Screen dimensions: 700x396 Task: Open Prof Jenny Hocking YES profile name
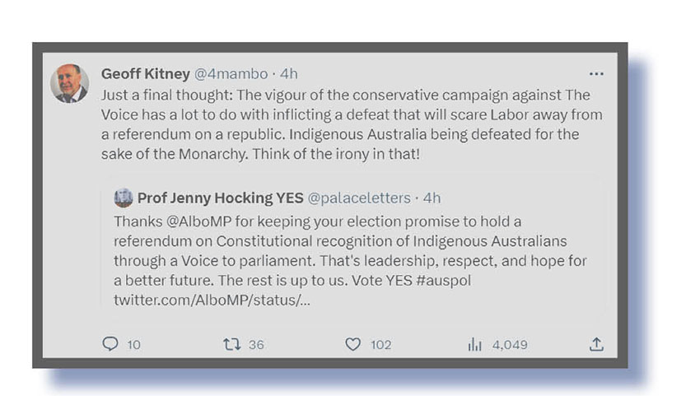(220, 198)
